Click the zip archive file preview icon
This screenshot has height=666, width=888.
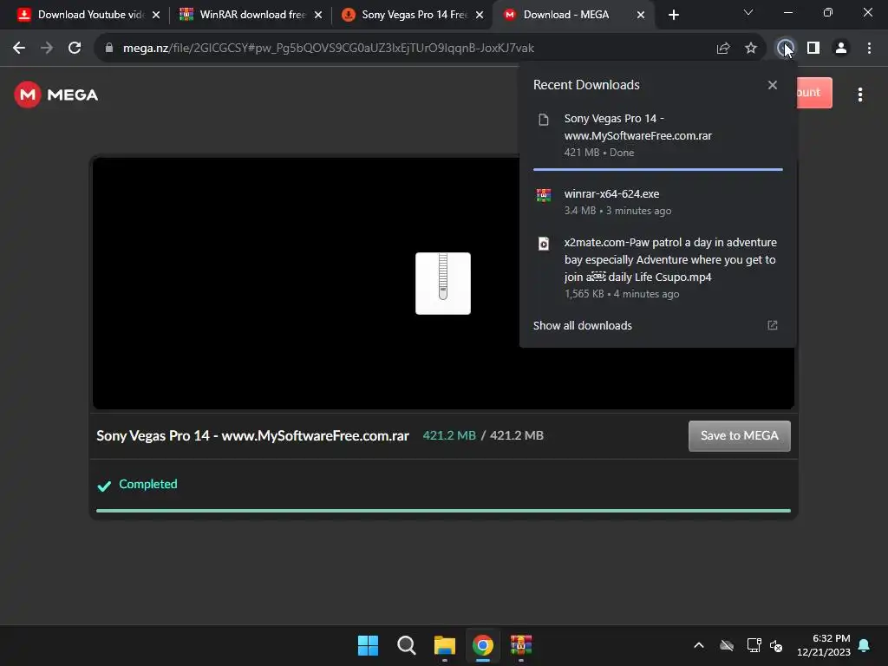point(443,284)
